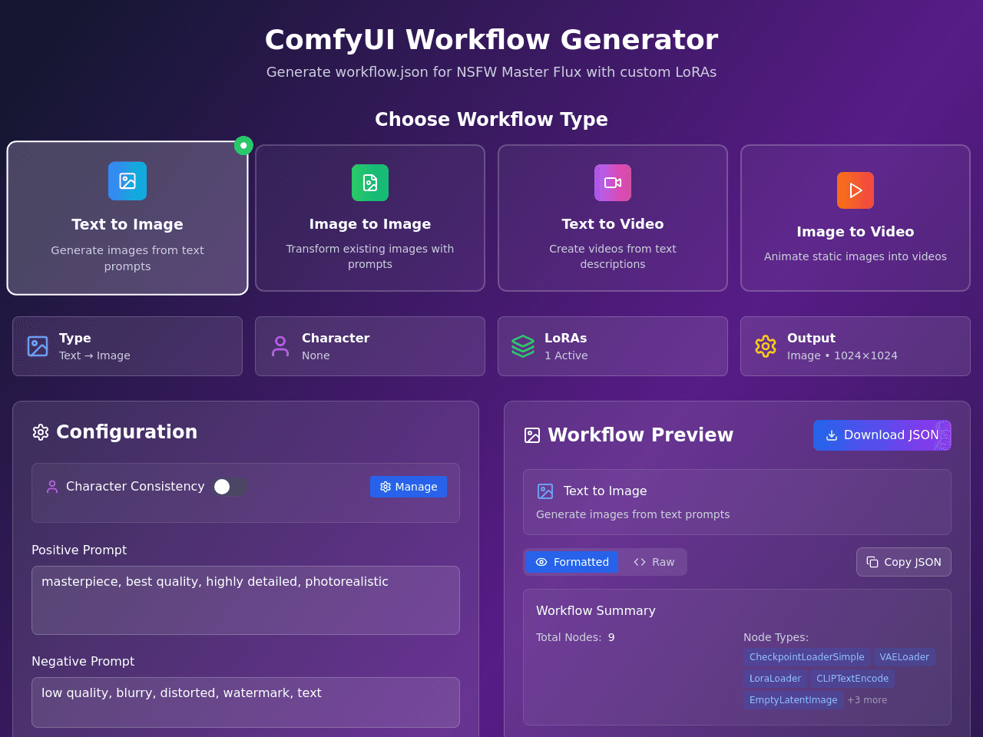The width and height of the screenshot is (983, 737).
Task: Click the VAELoader node tag
Action: (904, 657)
